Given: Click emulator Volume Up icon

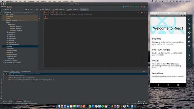Looking at the screenshot, I should [x=189, y=24].
